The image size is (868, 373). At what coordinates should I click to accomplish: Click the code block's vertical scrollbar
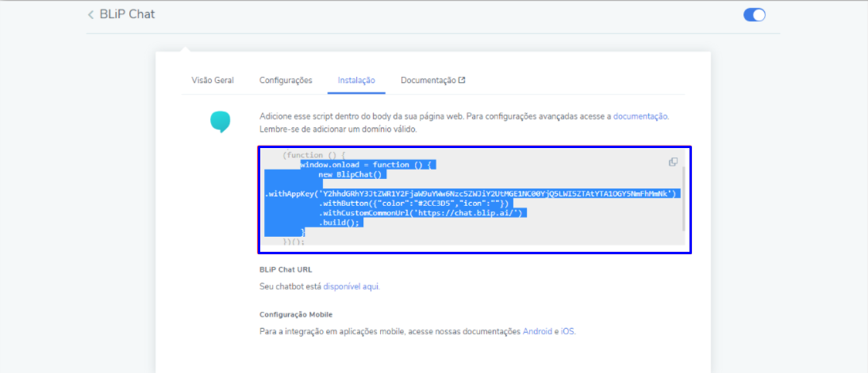684,199
